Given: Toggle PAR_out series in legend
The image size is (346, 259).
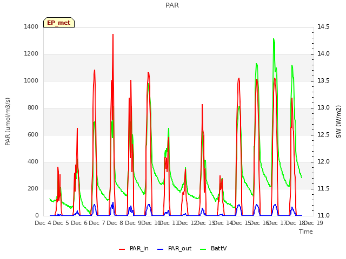Looking at the screenshot, I should tap(179, 248).
